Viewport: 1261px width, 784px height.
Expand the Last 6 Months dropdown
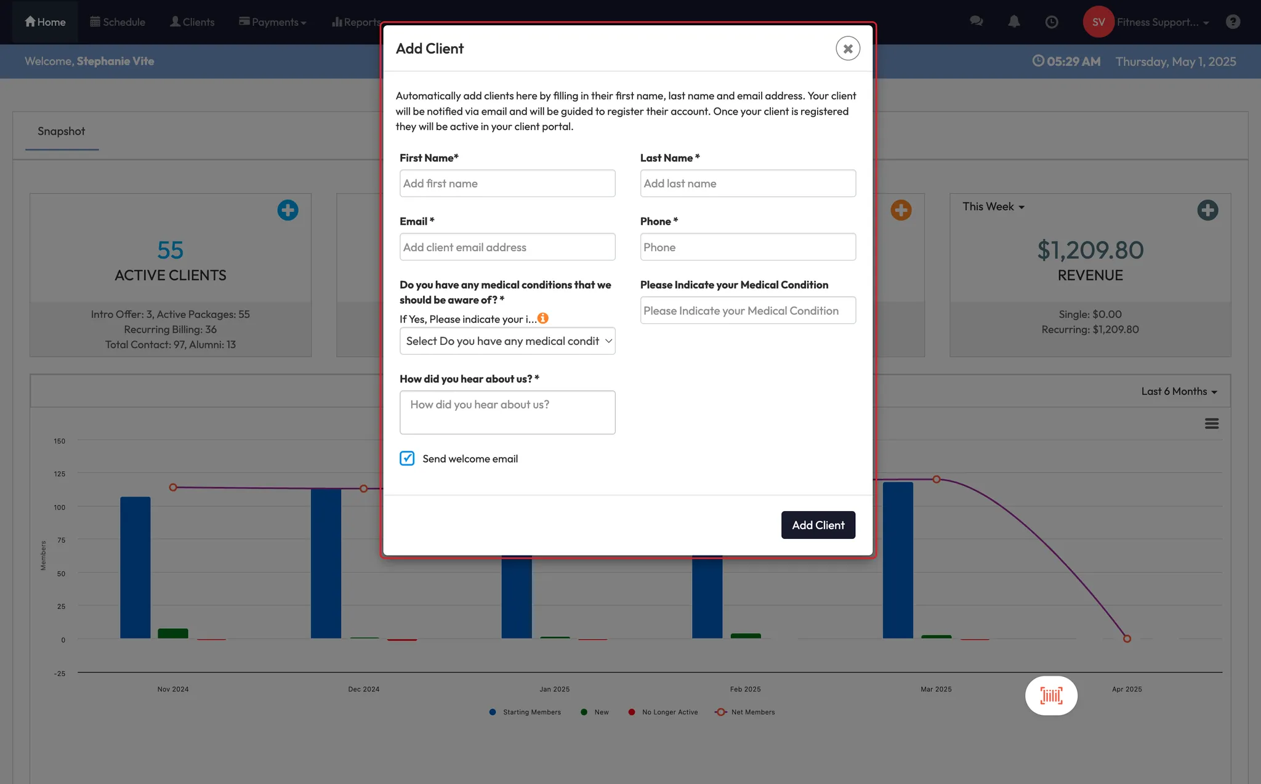(x=1178, y=392)
